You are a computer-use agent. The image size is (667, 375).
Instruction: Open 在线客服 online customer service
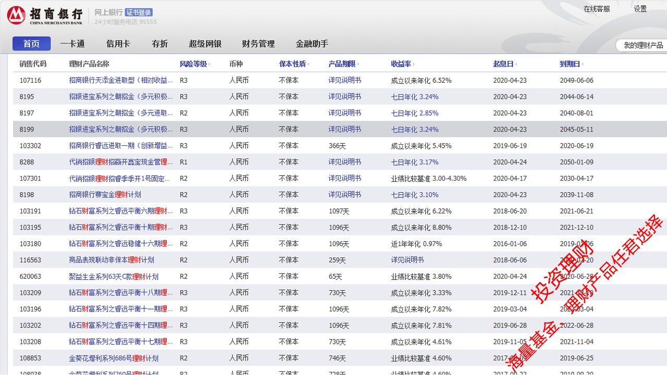coord(598,8)
